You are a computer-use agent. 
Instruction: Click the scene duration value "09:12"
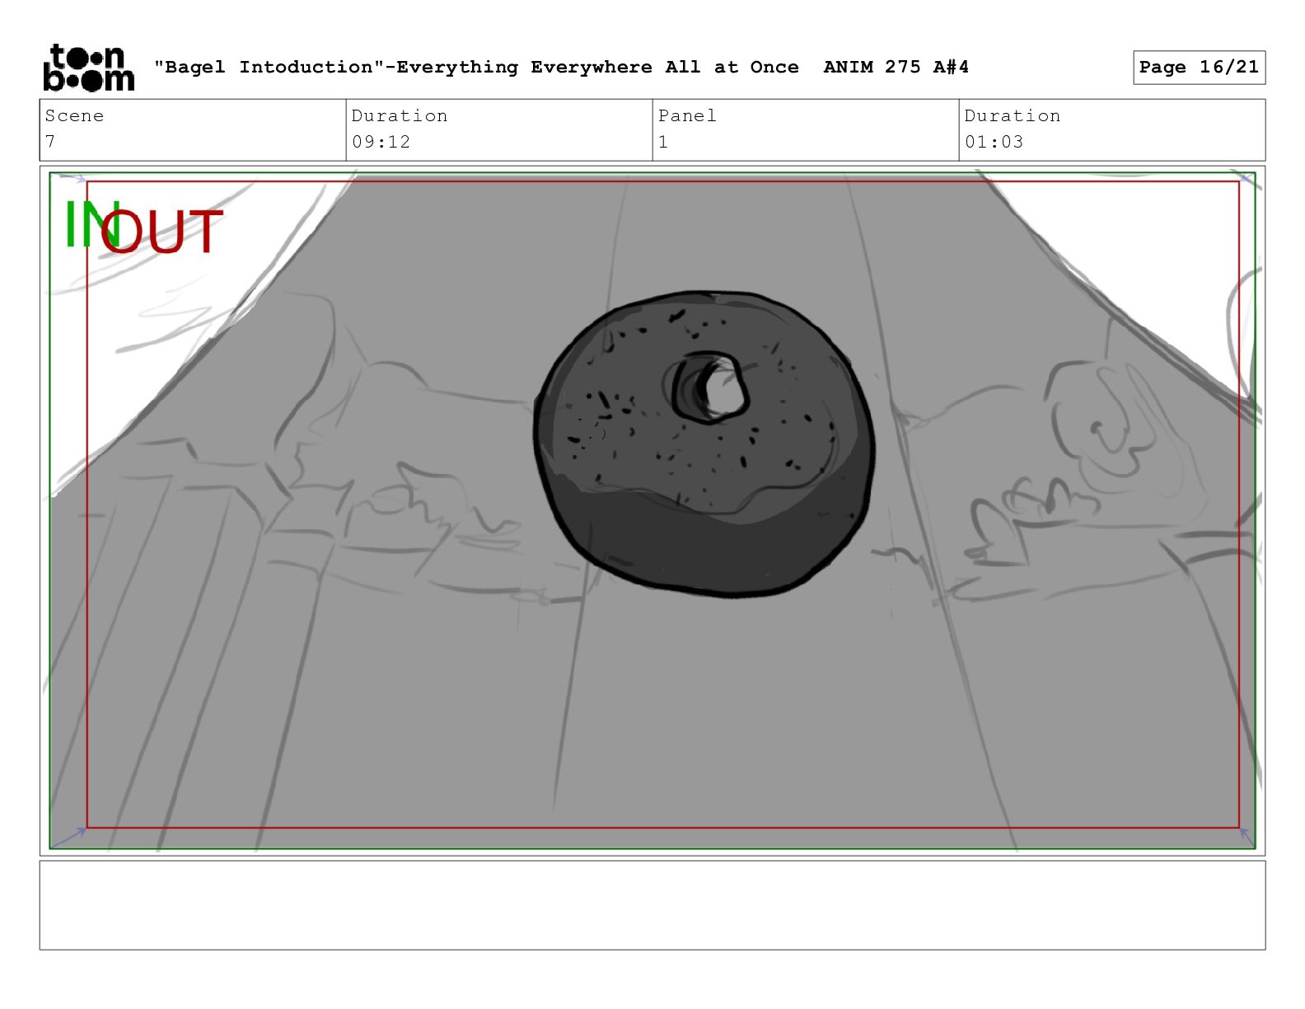pos(381,142)
